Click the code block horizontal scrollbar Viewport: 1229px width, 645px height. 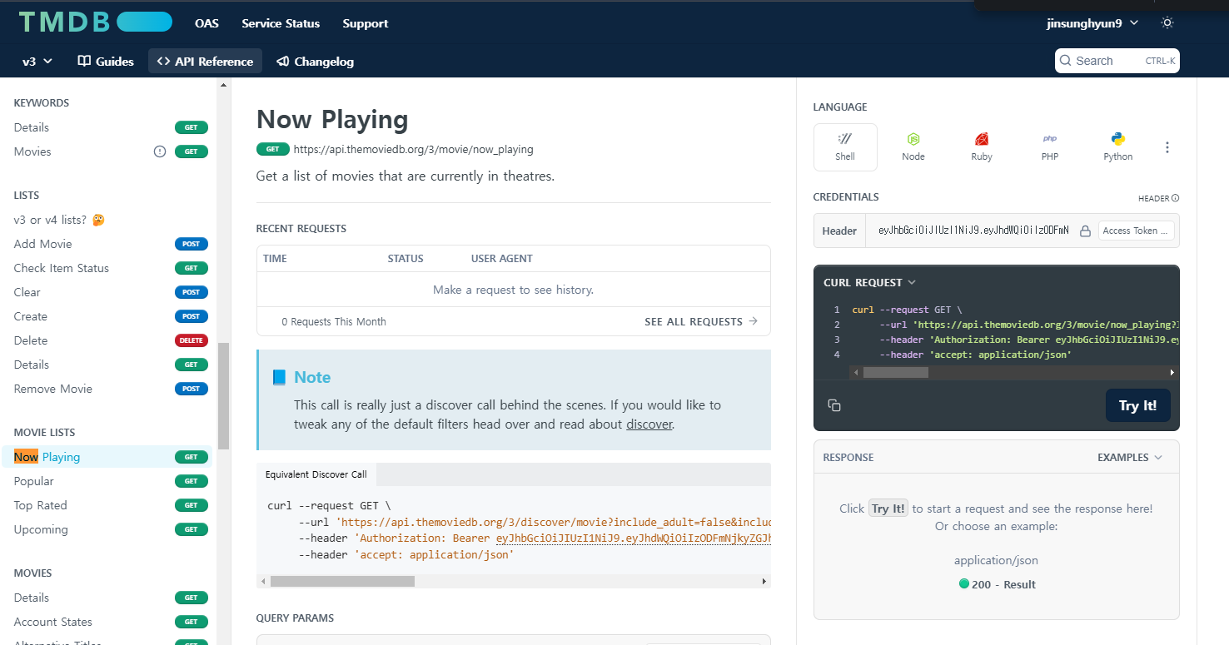click(x=895, y=372)
